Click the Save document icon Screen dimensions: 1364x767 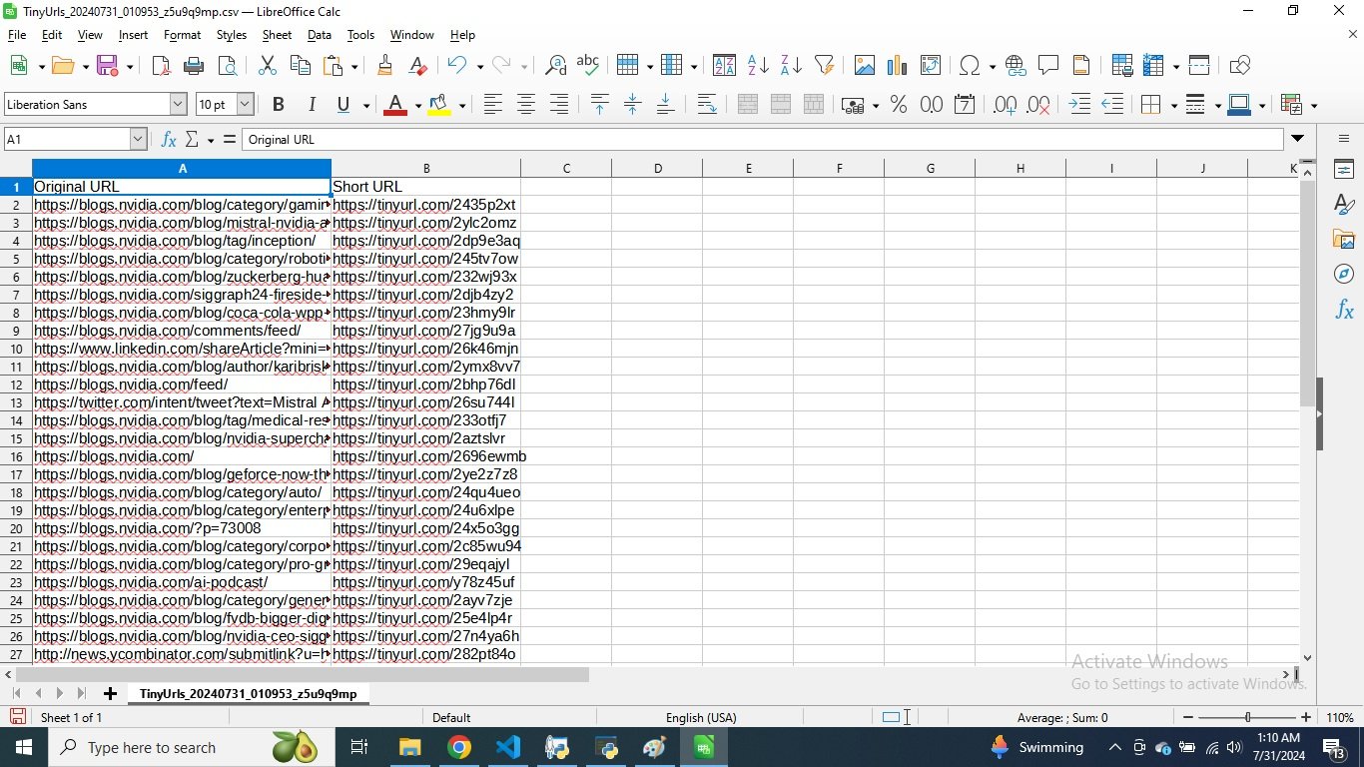coord(107,65)
